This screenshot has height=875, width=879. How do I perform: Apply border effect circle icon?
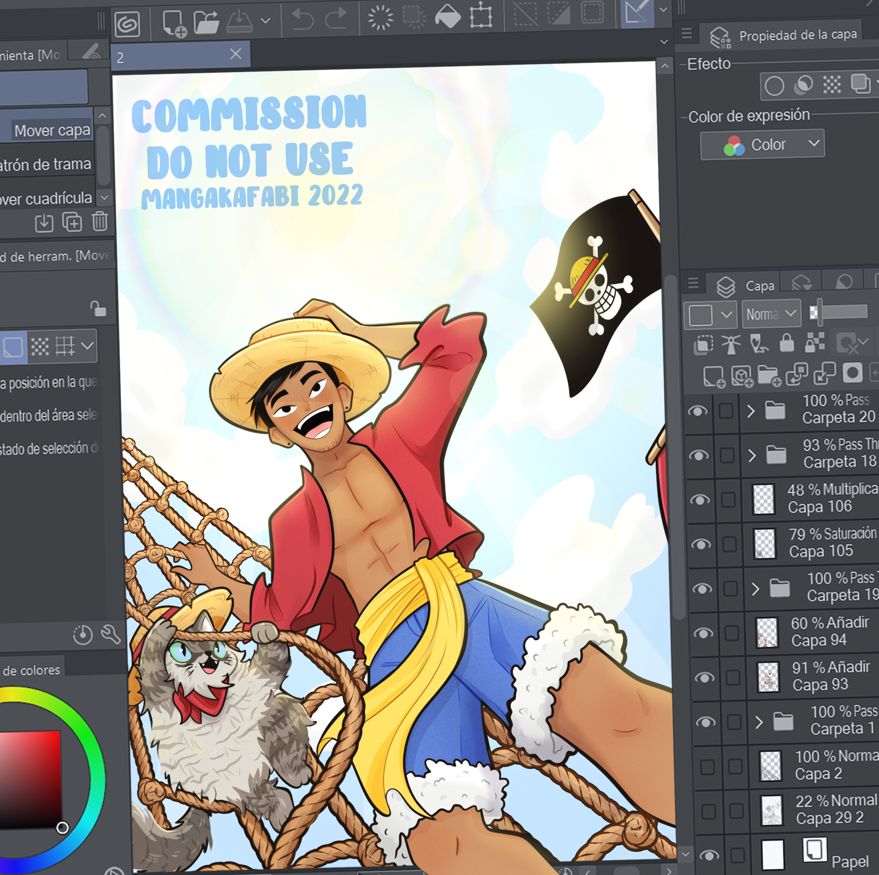[774, 86]
